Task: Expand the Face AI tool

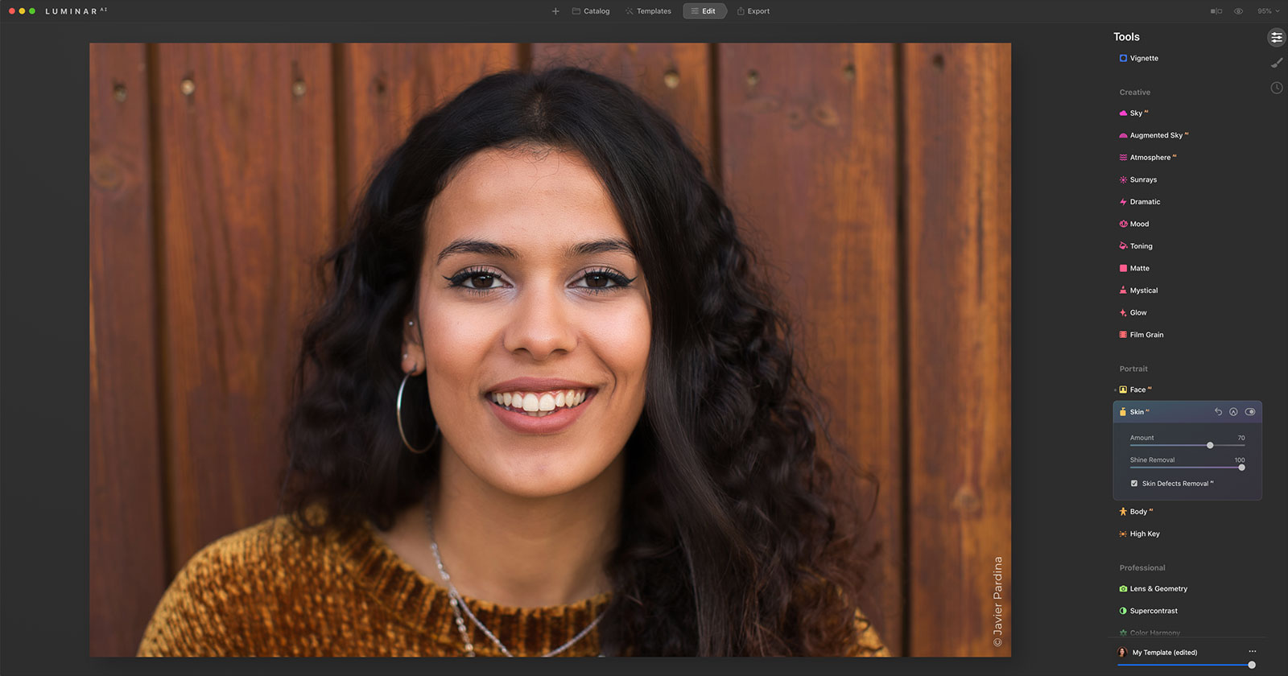Action: pos(1137,390)
